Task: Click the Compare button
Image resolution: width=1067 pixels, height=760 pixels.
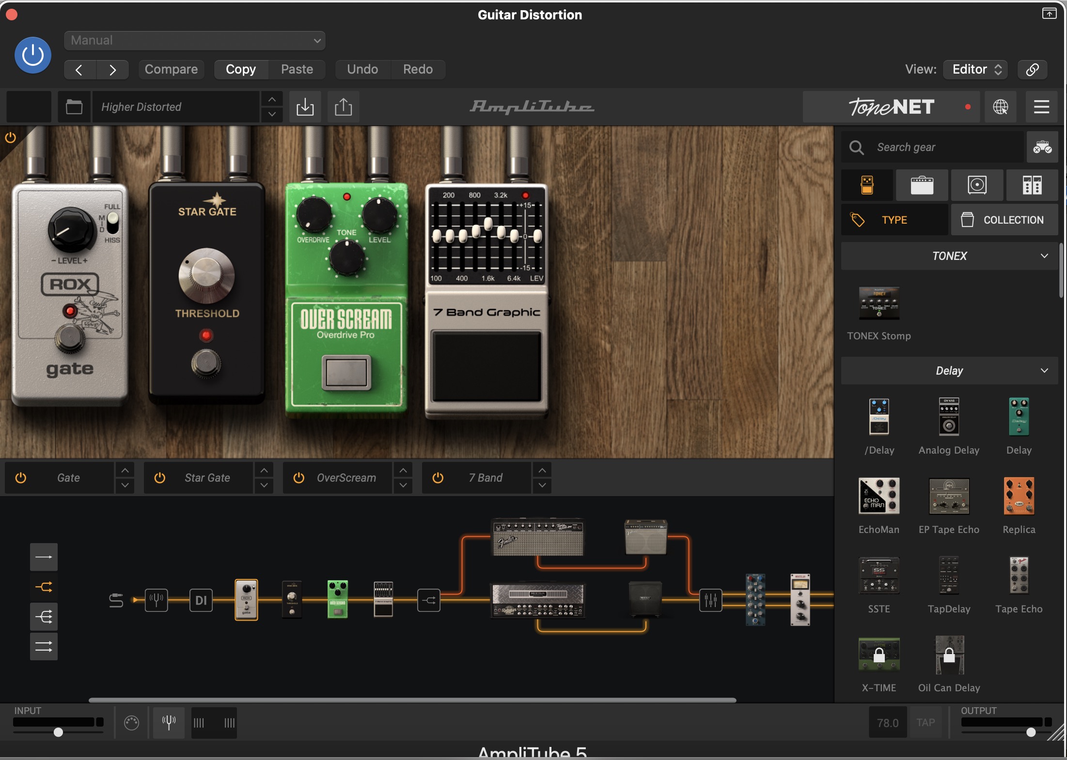Action: click(171, 69)
